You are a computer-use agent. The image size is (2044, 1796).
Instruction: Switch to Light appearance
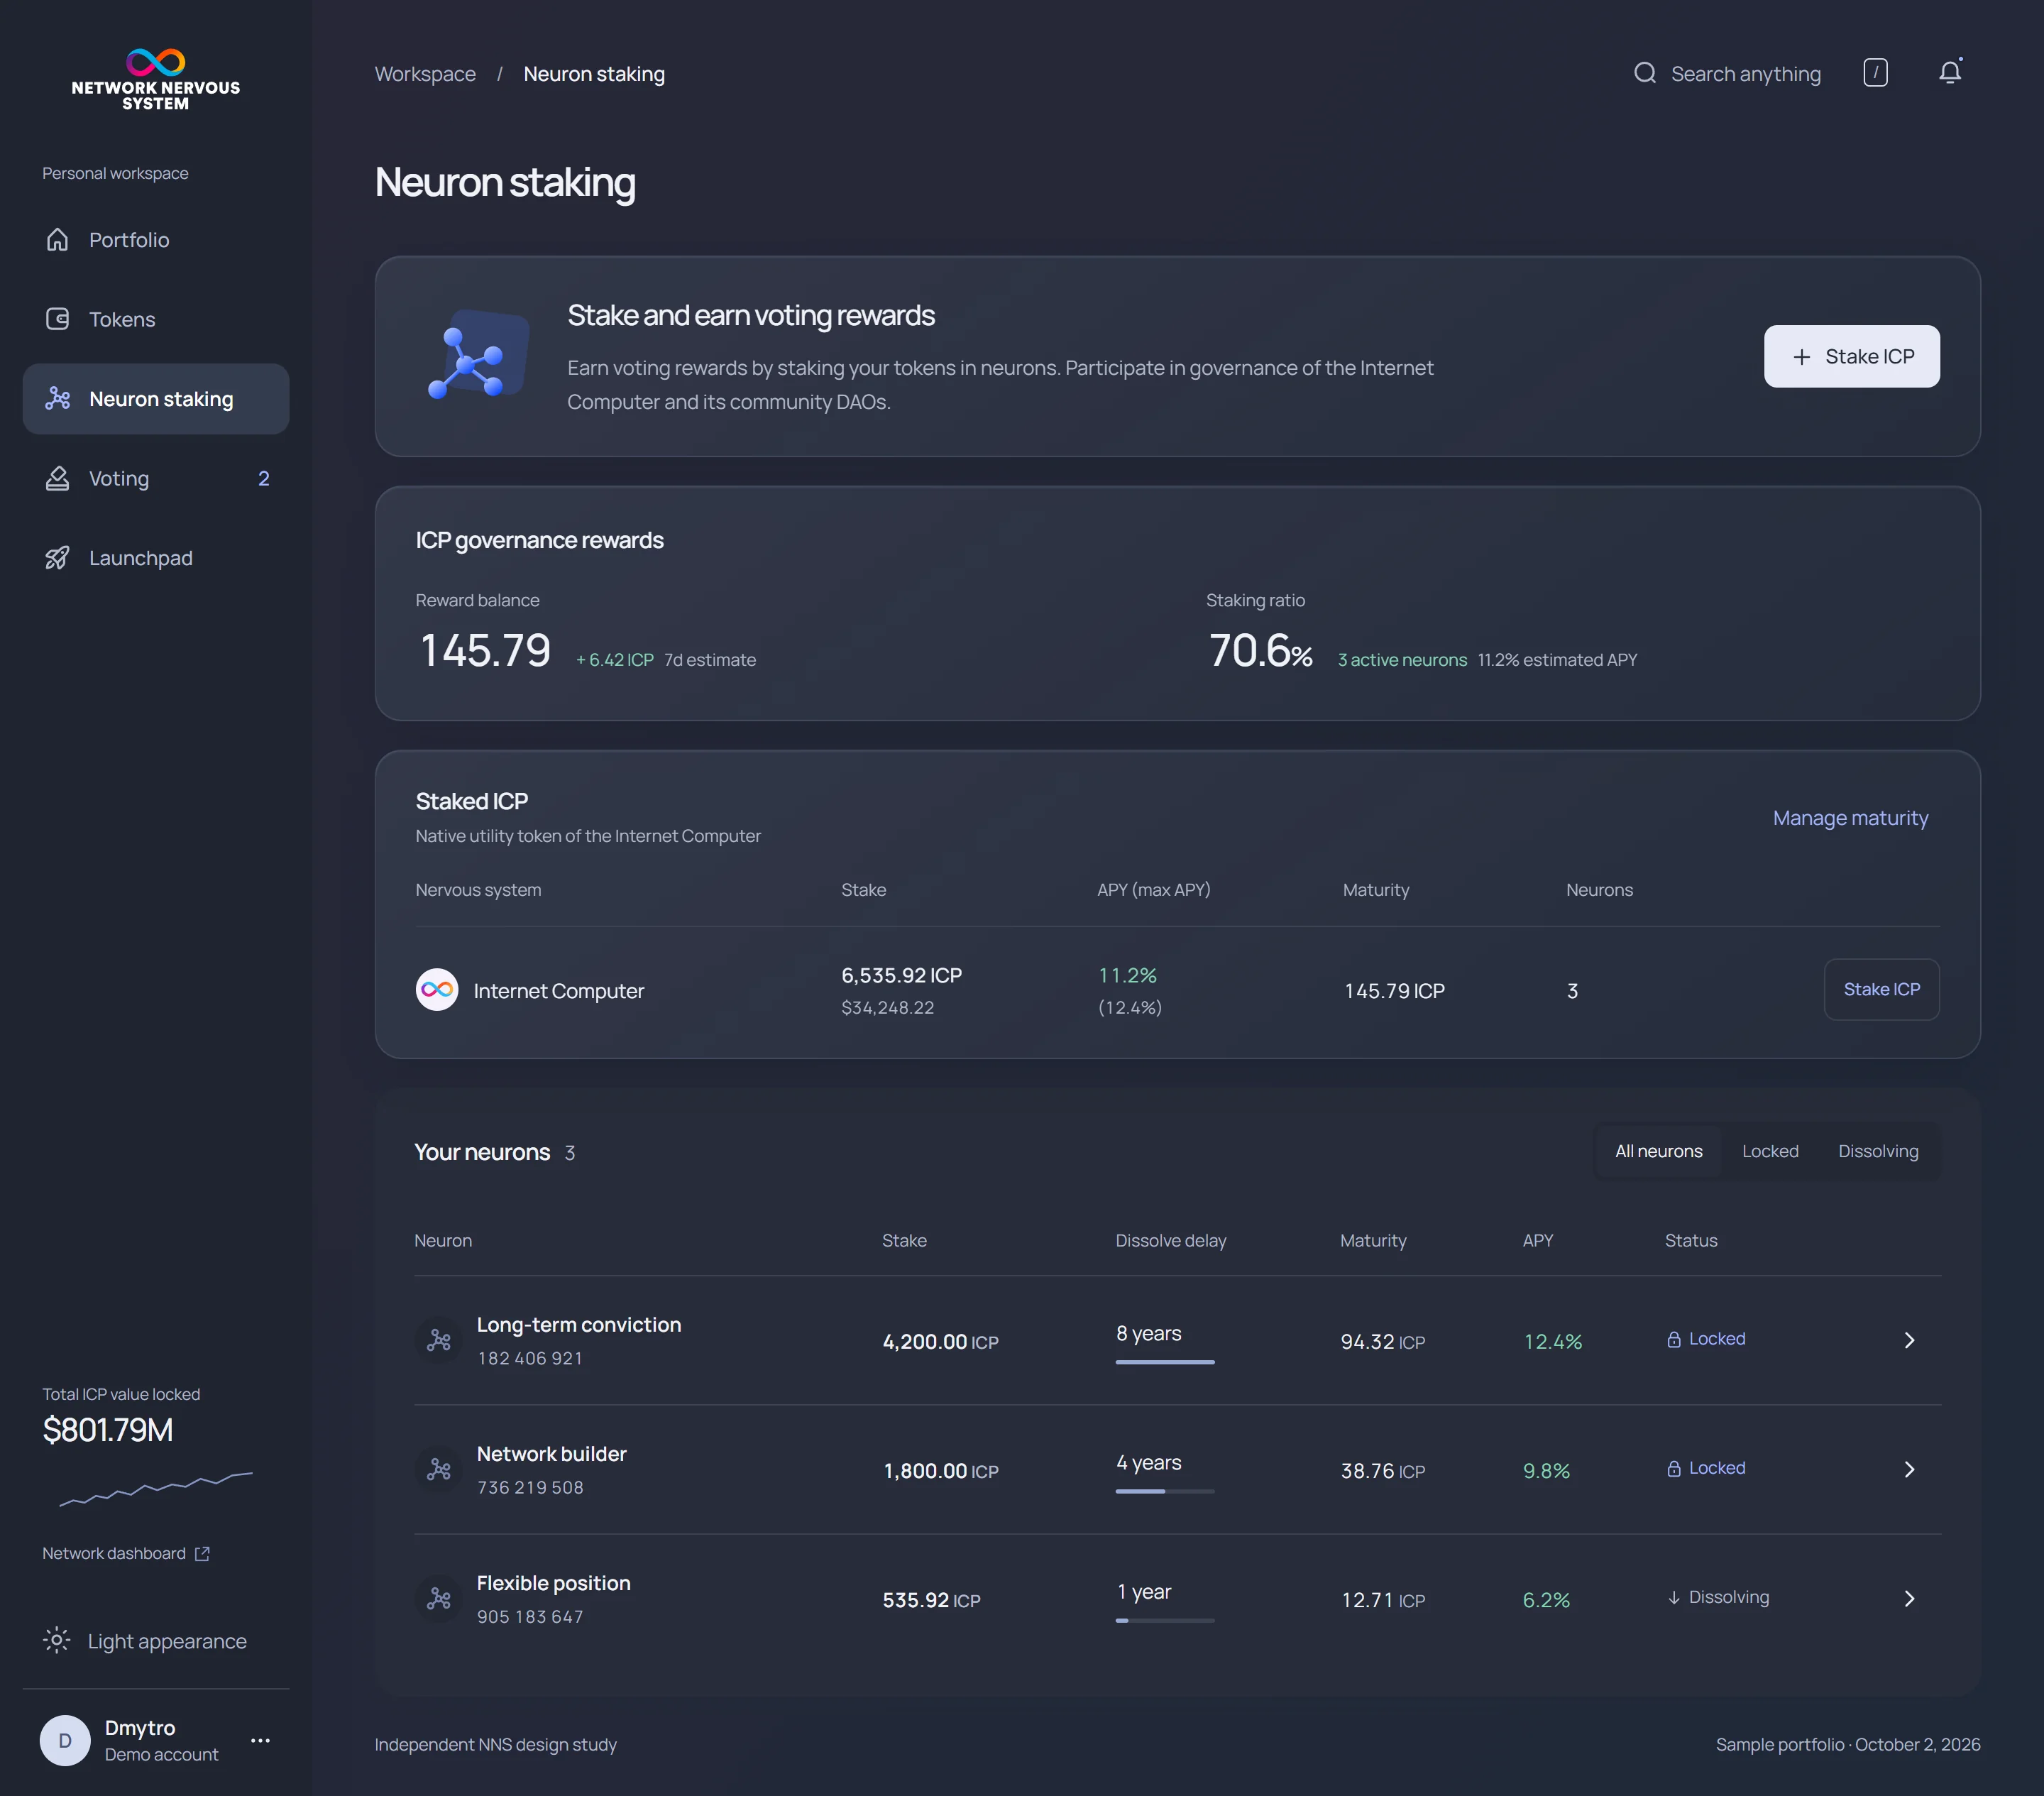(x=145, y=1641)
